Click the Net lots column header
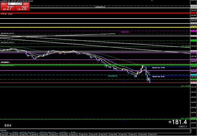This screenshot has width=197, height=136. click(63, 132)
